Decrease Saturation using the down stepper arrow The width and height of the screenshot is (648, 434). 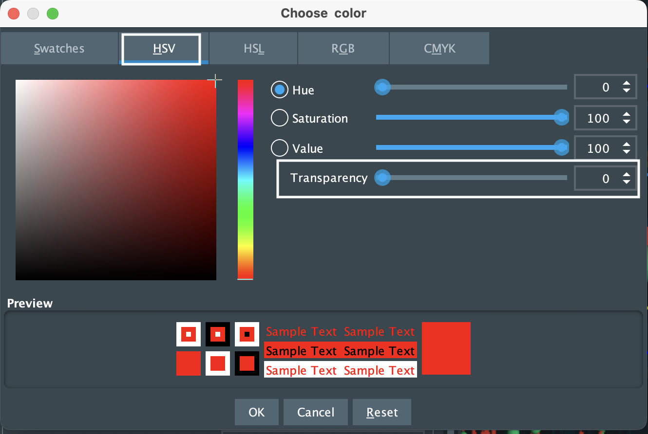coord(627,122)
